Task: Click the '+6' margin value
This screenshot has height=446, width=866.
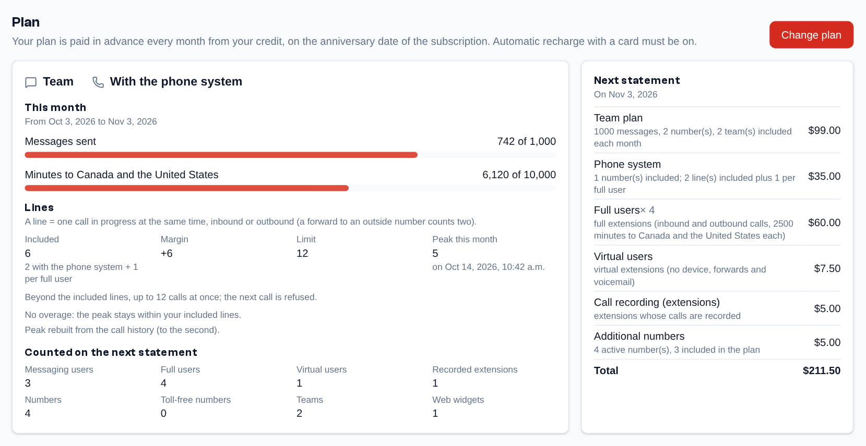Action: tap(167, 253)
